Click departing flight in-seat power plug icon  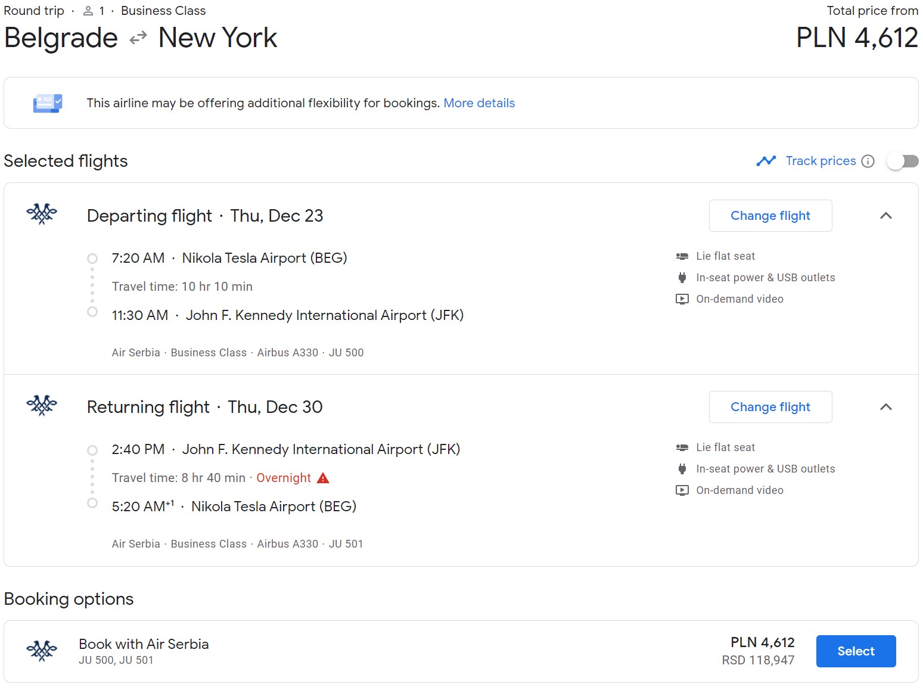[x=682, y=278]
